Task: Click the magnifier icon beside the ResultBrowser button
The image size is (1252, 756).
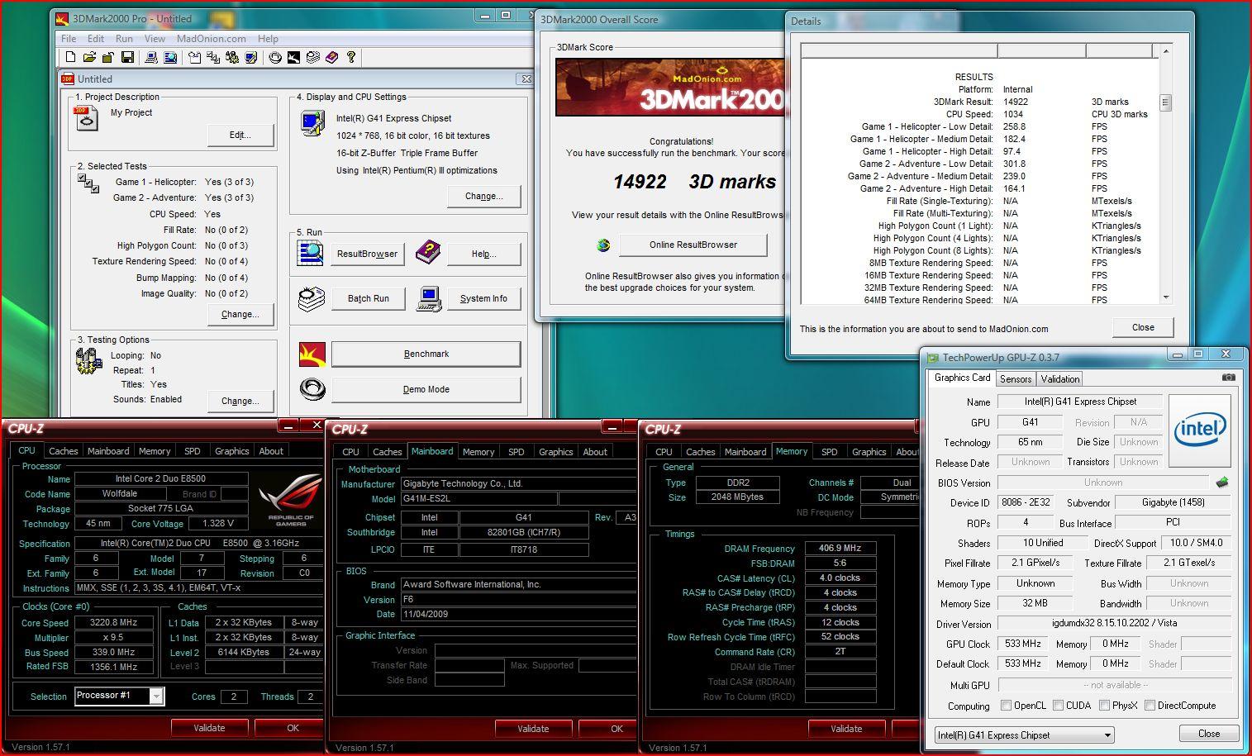Action: pyautogui.click(x=311, y=253)
